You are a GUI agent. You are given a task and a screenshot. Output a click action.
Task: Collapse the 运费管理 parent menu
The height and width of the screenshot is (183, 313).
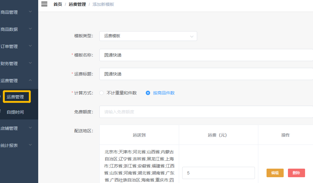click(x=15, y=81)
